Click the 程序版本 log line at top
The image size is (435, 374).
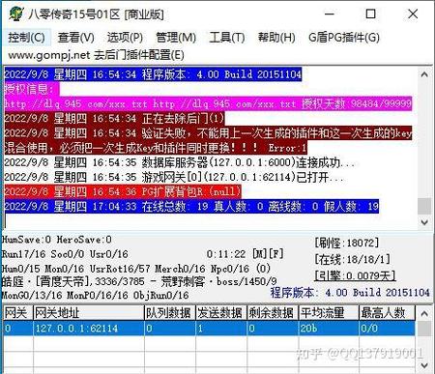tap(153, 74)
